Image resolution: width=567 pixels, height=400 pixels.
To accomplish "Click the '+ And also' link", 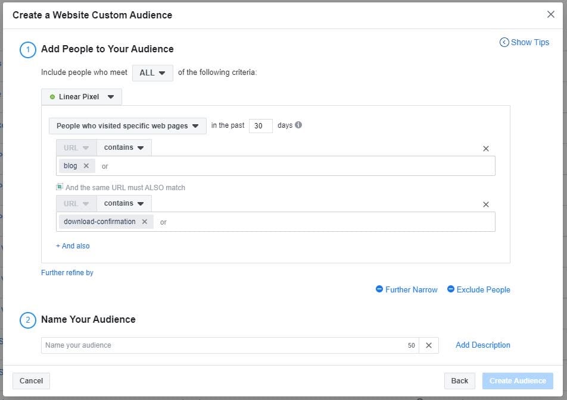I will coord(73,246).
